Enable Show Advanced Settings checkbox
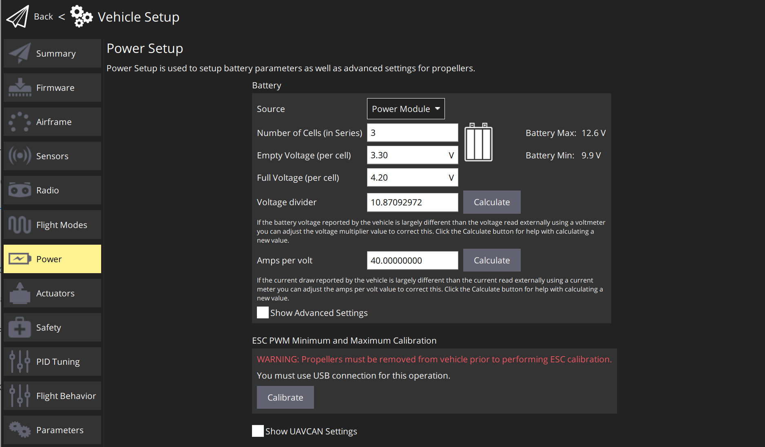 pyautogui.click(x=263, y=313)
